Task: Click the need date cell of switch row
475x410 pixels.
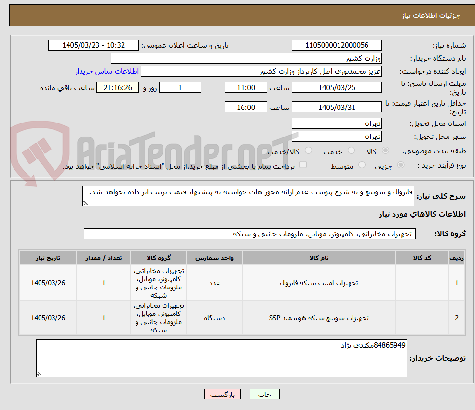Action: pyautogui.click(x=48, y=318)
